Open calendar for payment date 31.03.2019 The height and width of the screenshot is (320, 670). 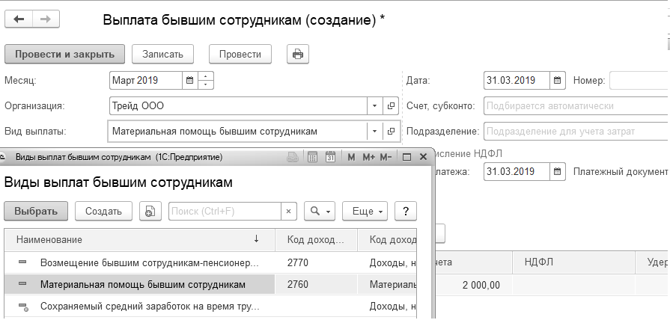[557, 171]
